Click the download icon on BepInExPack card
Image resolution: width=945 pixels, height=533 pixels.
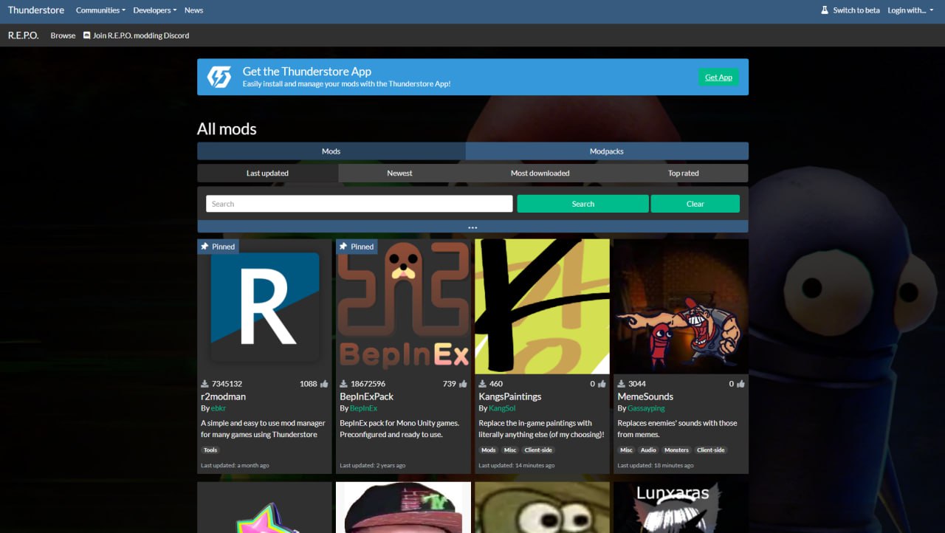tap(343, 384)
